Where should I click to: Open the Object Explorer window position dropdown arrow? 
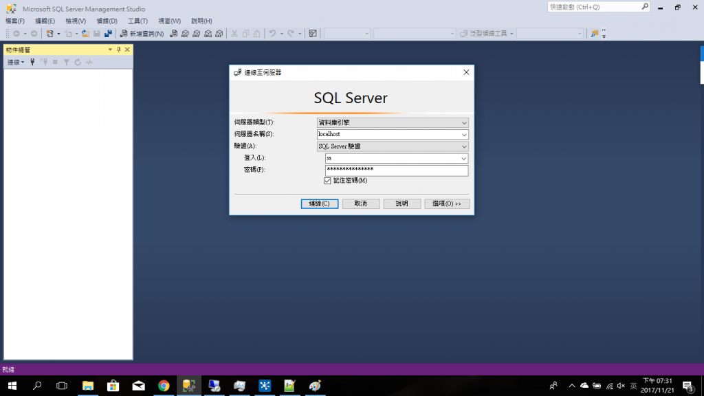click(110, 49)
